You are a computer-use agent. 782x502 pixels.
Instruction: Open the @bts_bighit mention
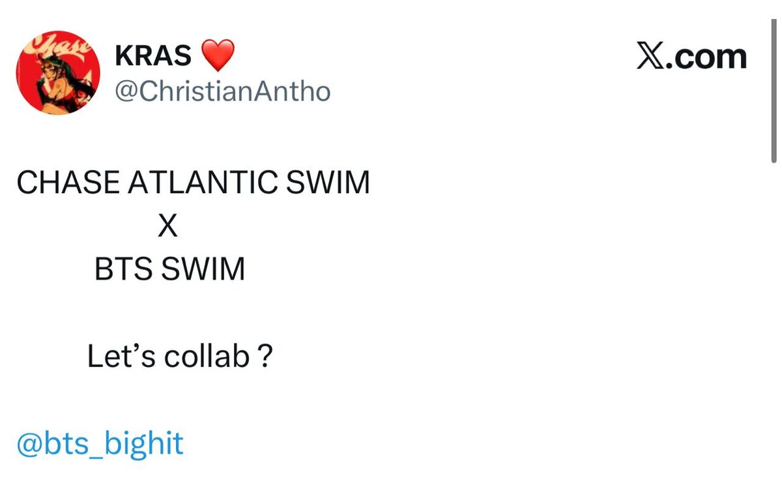[x=100, y=444]
